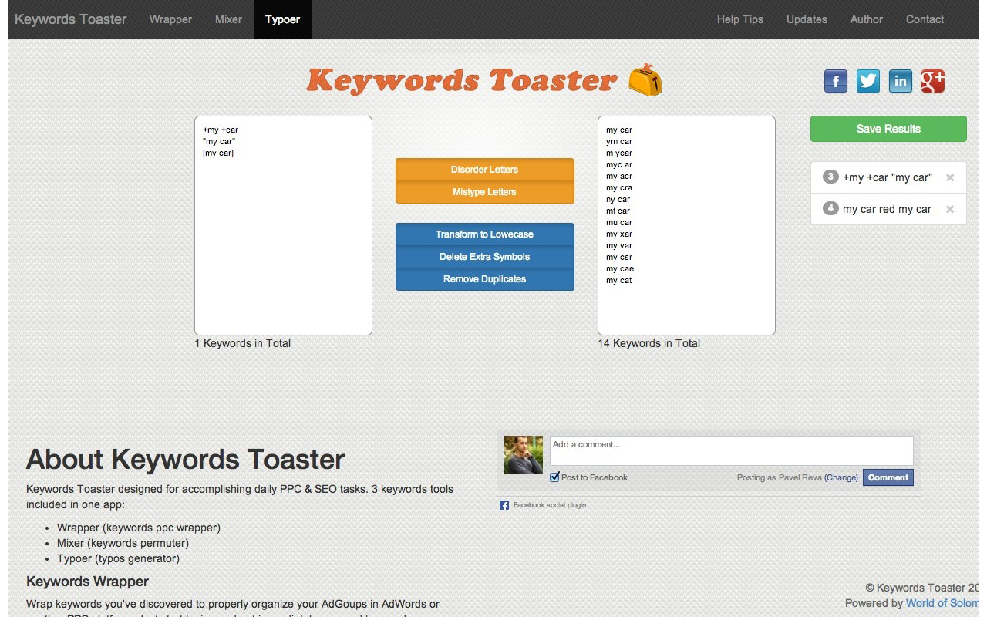The width and height of the screenshot is (987, 617).
Task: Click the toaster logo next to the title
Action: (x=645, y=79)
